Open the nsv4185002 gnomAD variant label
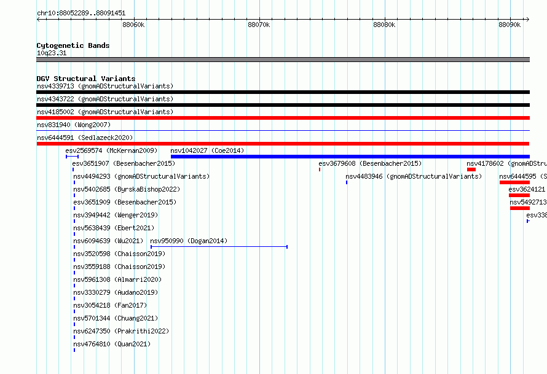 105,112
